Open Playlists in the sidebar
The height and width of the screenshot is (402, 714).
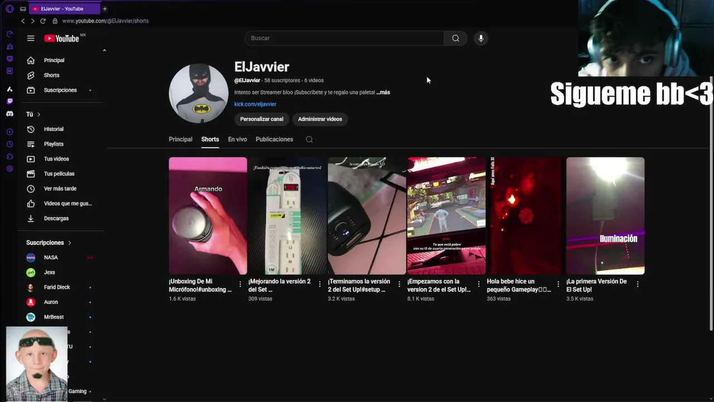(x=60, y=144)
